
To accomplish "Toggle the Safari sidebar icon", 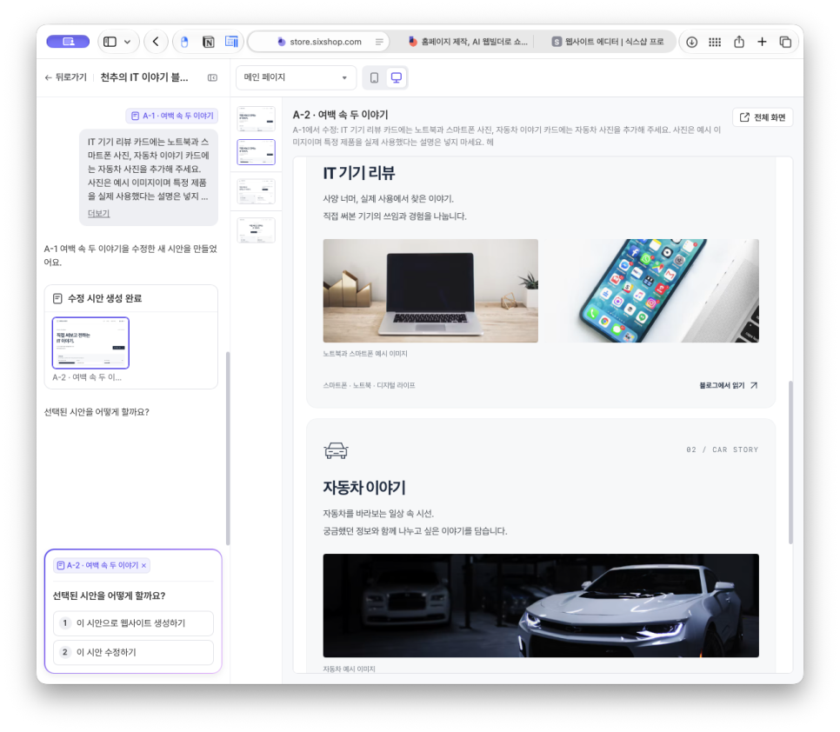I will (x=110, y=42).
